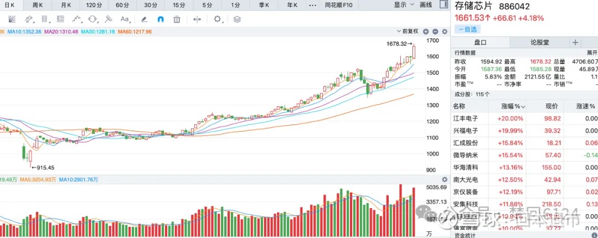Open the 显示 display dropdown
598x238 pixels.
403,5
